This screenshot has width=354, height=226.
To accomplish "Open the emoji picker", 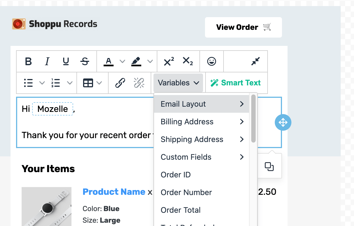I will (212, 61).
